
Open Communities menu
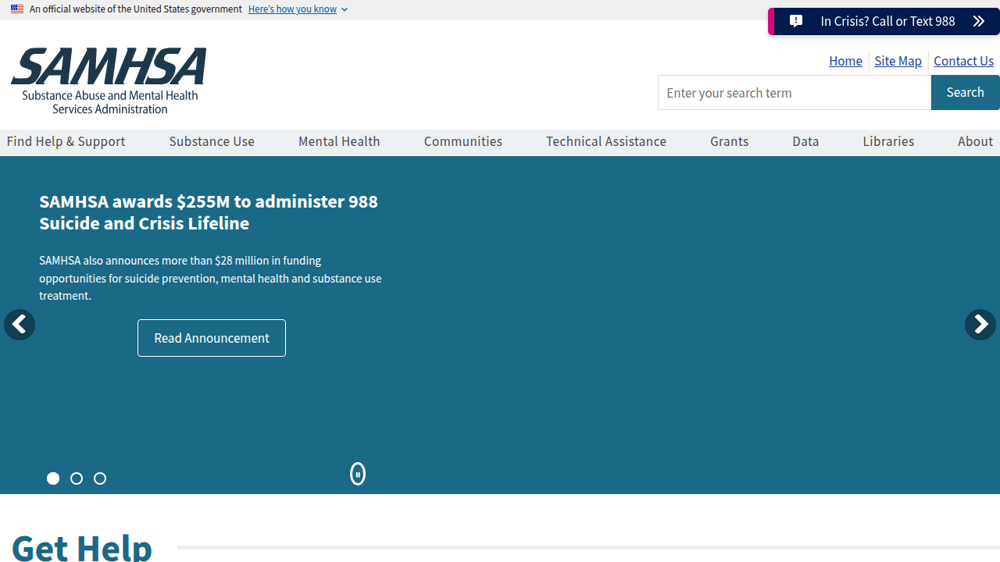tap(463, 141)
